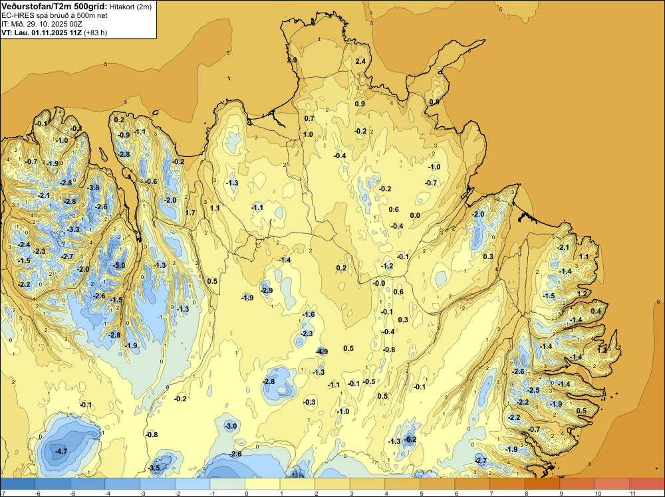Click the "-5.0" temperature value on the map
Viewport: 665px width, 497px height.
pos(119,266)
